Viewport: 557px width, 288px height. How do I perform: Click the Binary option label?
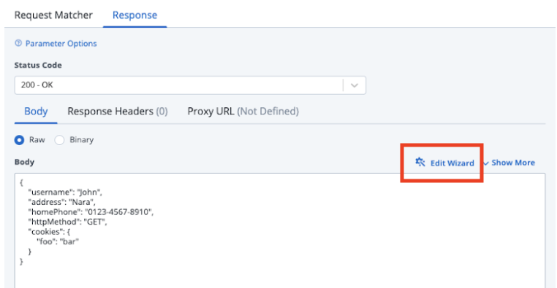(x=81, y=140)
